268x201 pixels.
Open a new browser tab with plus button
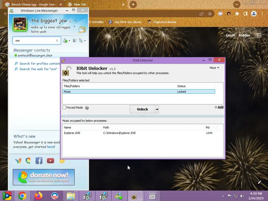point(133,4)
